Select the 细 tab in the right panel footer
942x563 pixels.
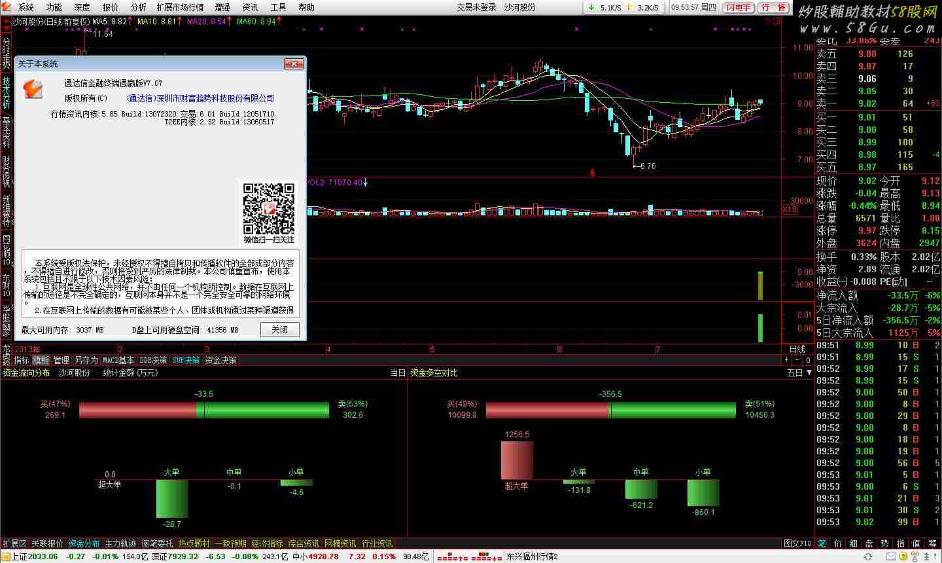coord(854,543)
